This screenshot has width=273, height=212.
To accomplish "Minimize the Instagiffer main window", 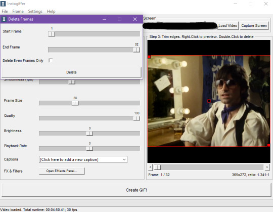I will (x=236, y=4).
